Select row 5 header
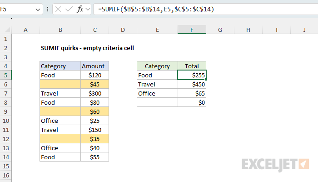Viewport: 318px width, 182px height. 5,75
